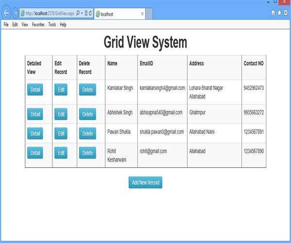Click Detail button for Kamlakar Singh

(35, 90)
